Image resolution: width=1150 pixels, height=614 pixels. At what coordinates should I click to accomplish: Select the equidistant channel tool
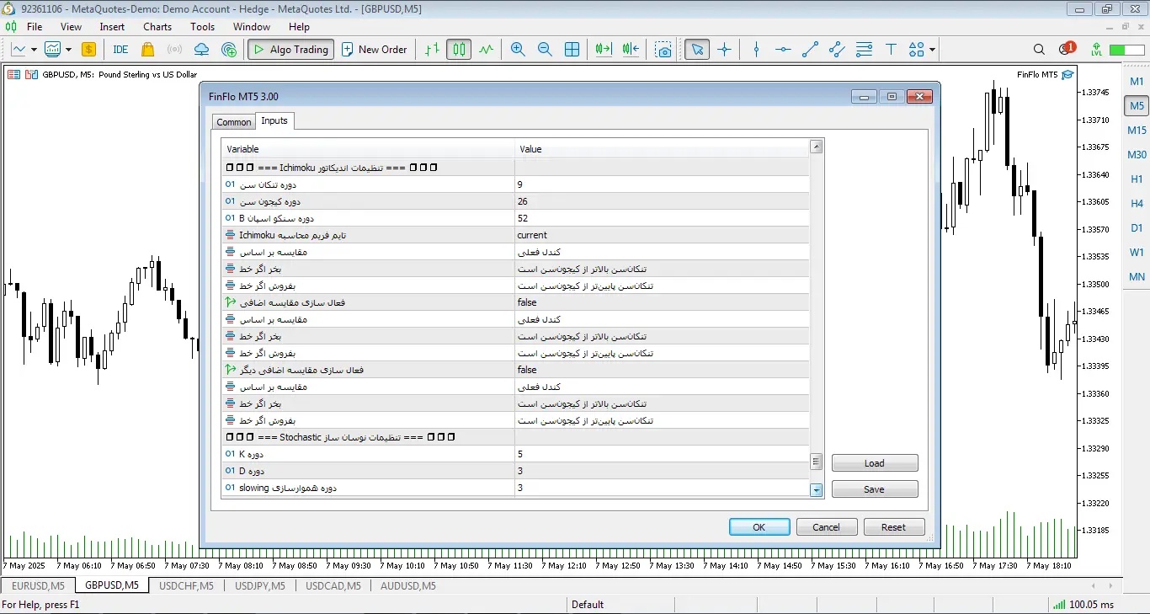point(837,50)
